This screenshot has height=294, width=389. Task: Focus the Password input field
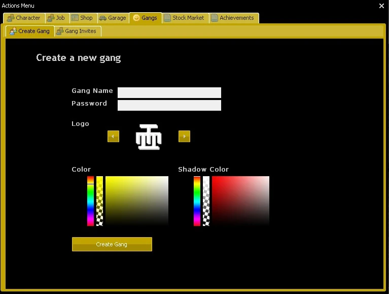pos(169,105)
